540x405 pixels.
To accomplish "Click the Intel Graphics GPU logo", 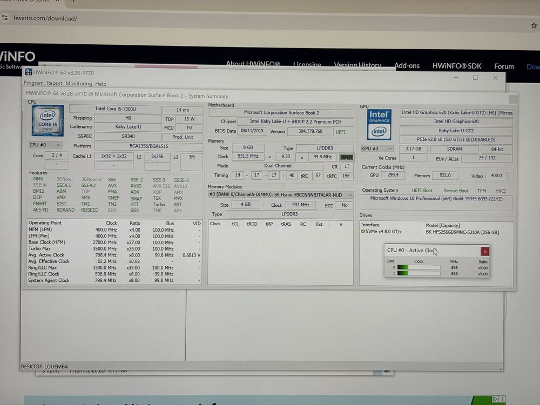I will tap(379, 125).
